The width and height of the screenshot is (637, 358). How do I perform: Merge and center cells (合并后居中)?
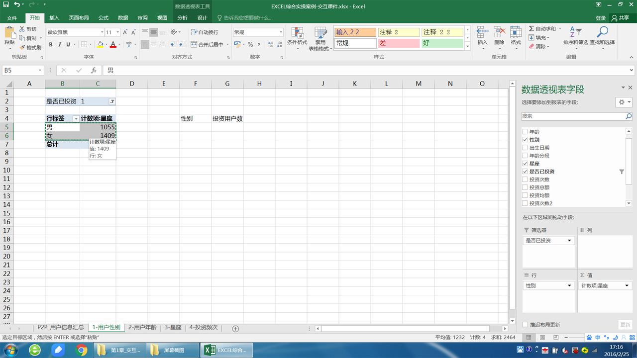[207, 44]
